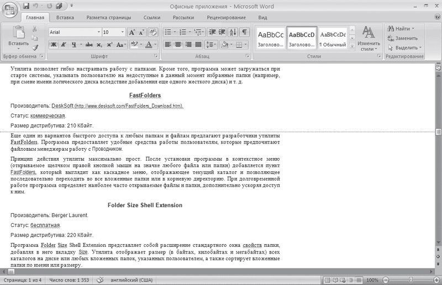Switch to Ссылки tab
The width and height of the screenshot is (442, 285).
coord(151,18)
